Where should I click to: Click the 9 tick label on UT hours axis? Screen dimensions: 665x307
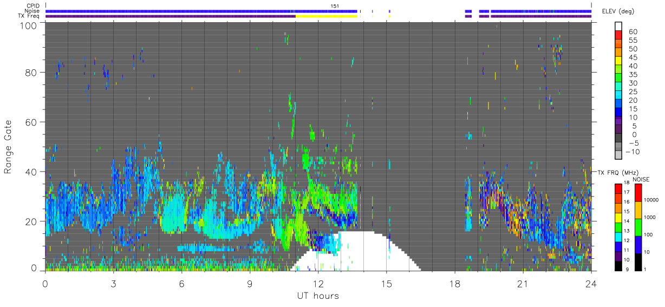[x=250, y=283]
